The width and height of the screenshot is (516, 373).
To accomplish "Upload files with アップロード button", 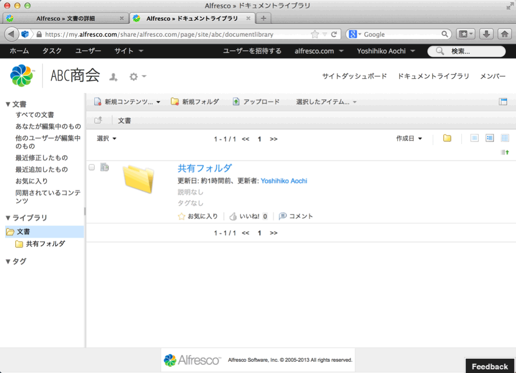I will pyautogui.click(x=256, y=102).
